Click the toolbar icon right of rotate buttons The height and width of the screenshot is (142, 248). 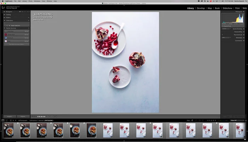[55, 117]
